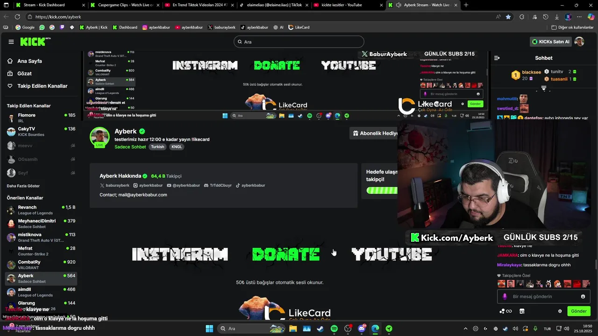The image size is (598, 336).
Task: Expand Daha Fazla Göster list
Action: tap(23, 186)
